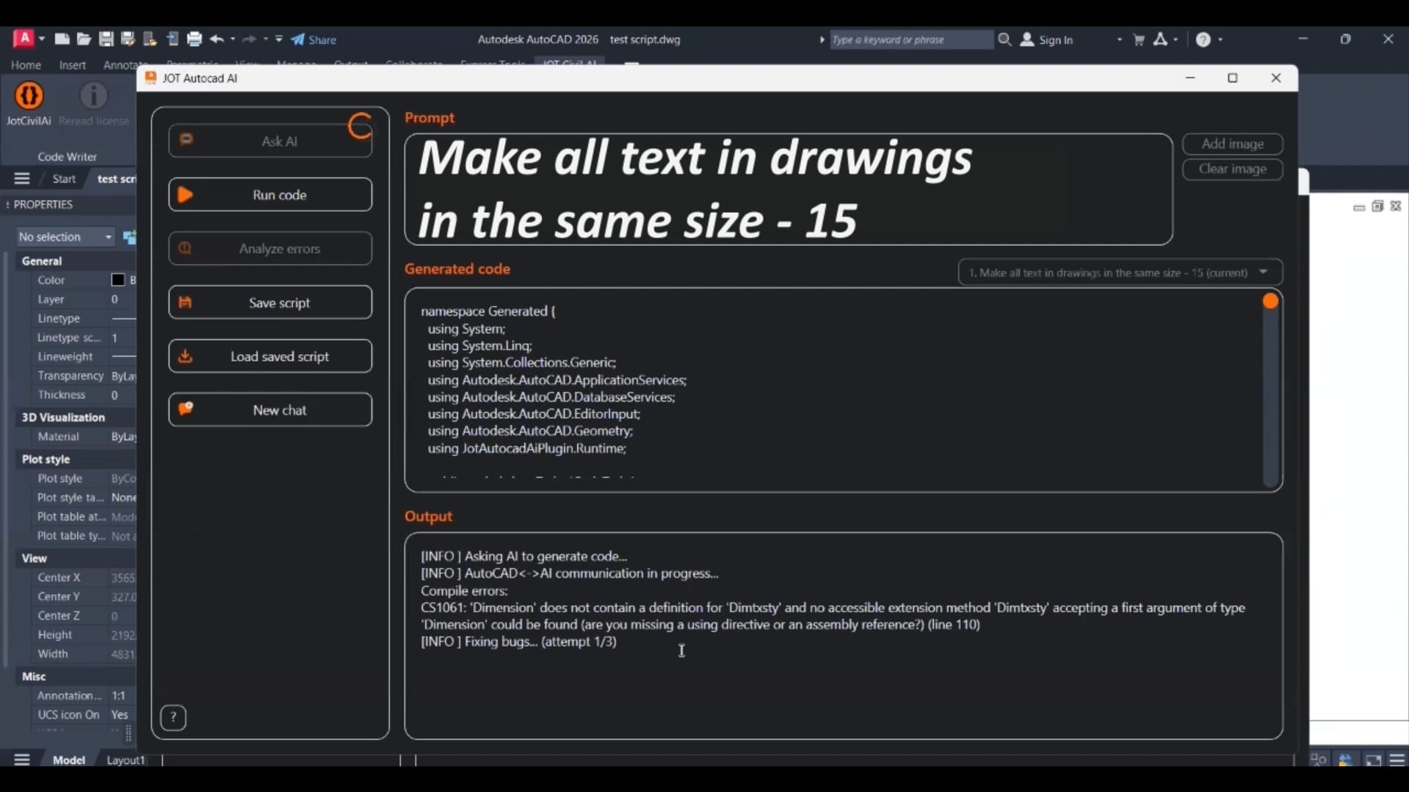Click the Plot printer icon
The width and height of the screenshot is (1409, 792).
click(194, 40)
